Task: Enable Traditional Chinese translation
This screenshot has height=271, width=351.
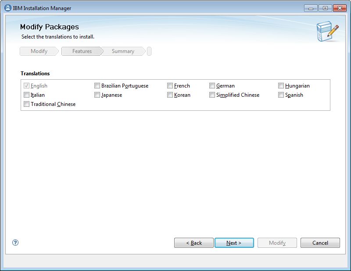Action: click(x=26, y=104)
